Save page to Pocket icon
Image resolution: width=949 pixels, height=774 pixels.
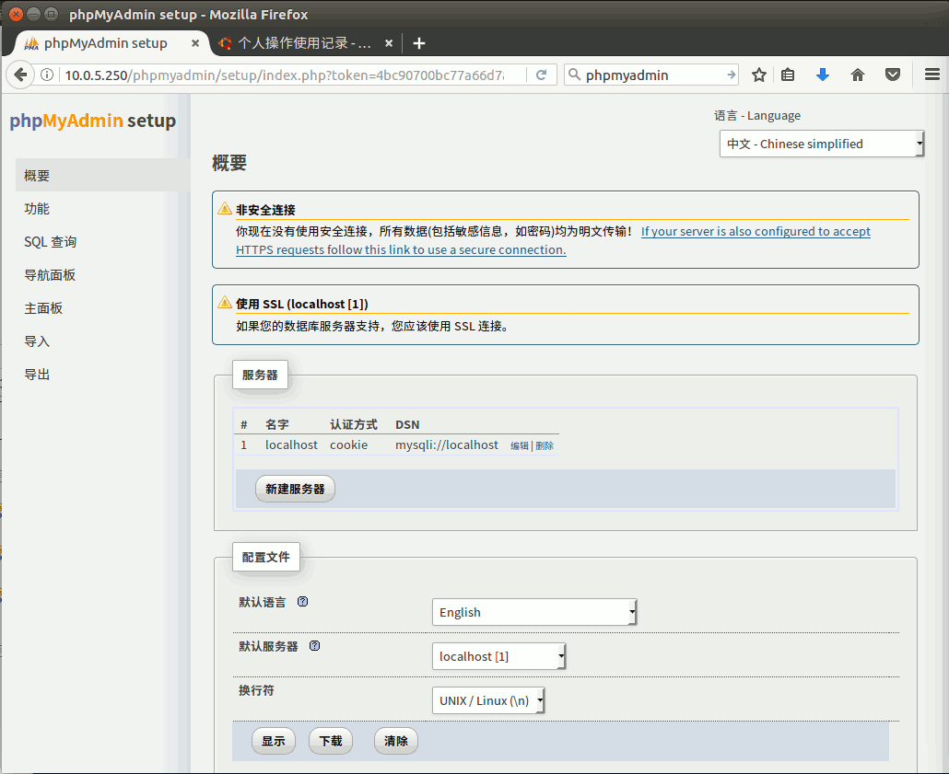pos(893,75)
